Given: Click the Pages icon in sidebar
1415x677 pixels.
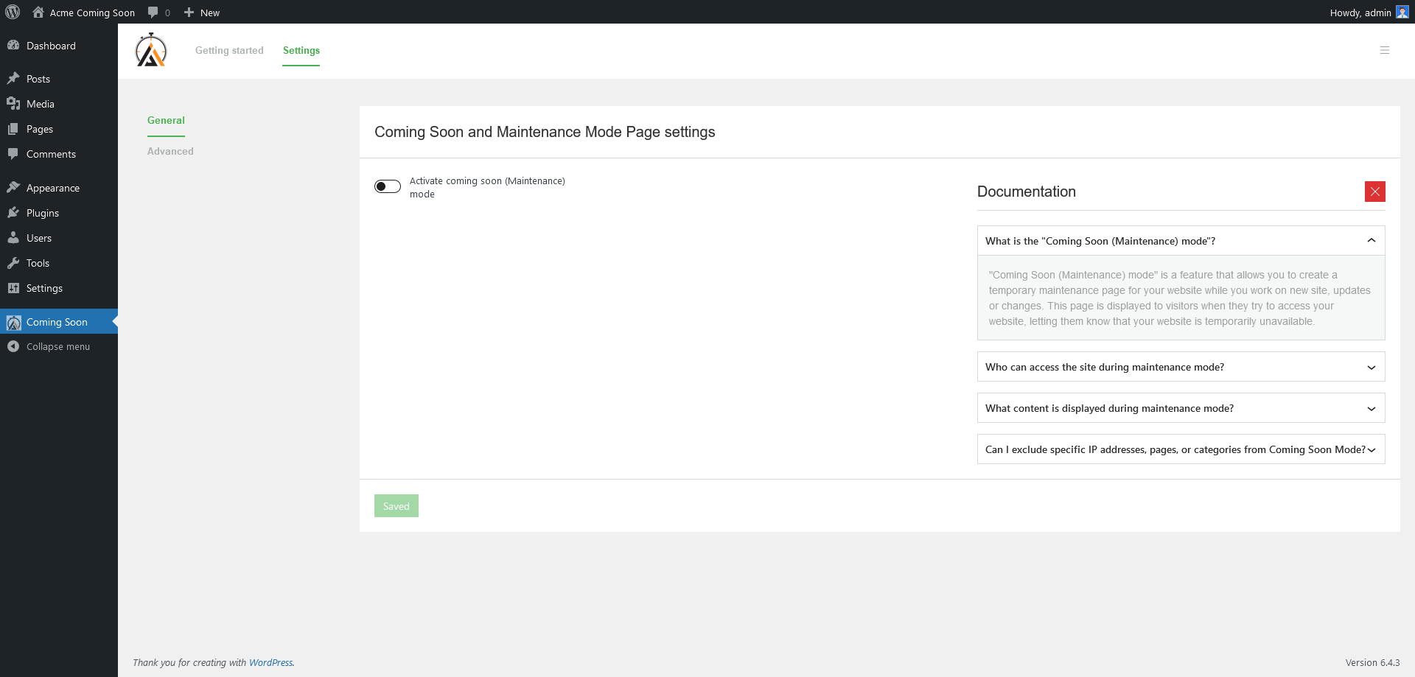Looking at the screenshot, I should [13, 129].
